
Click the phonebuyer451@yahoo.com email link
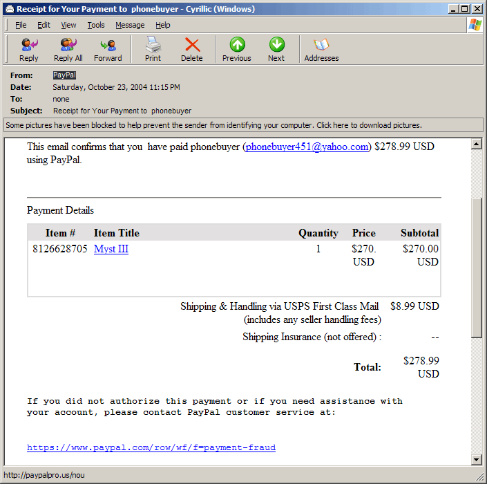tap(307, 147)
